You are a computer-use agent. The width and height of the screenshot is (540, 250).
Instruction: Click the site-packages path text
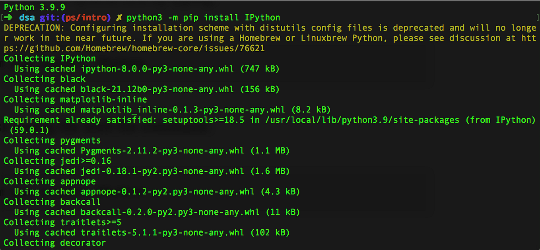pyautogui.click(x=362, y=120)
